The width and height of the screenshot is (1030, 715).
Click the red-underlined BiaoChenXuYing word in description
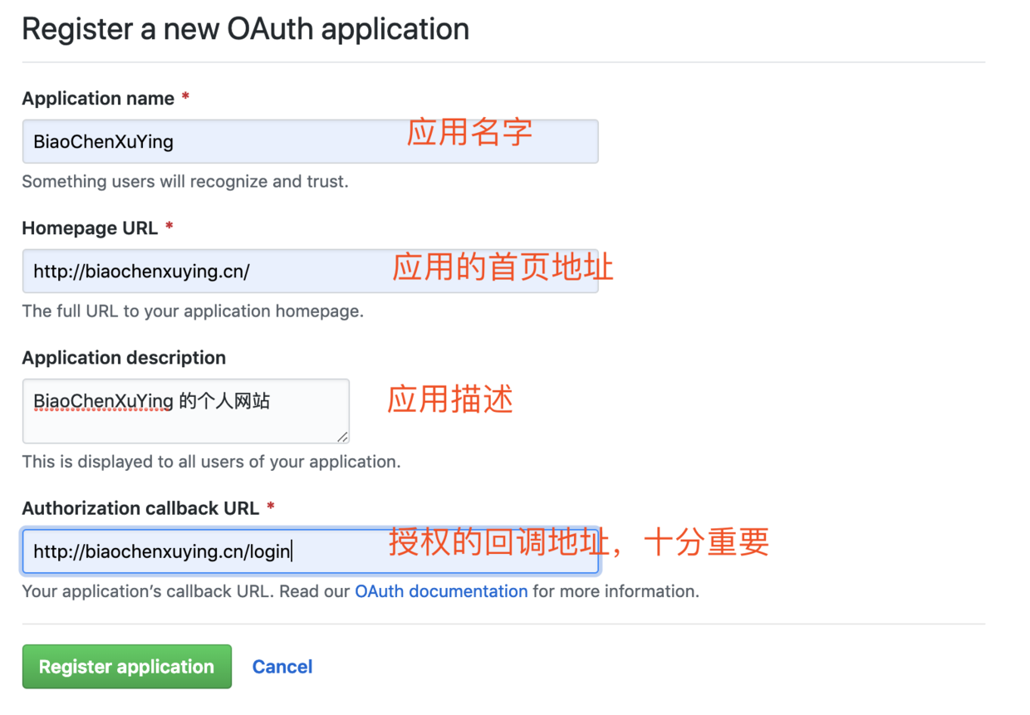pos(103,402)
